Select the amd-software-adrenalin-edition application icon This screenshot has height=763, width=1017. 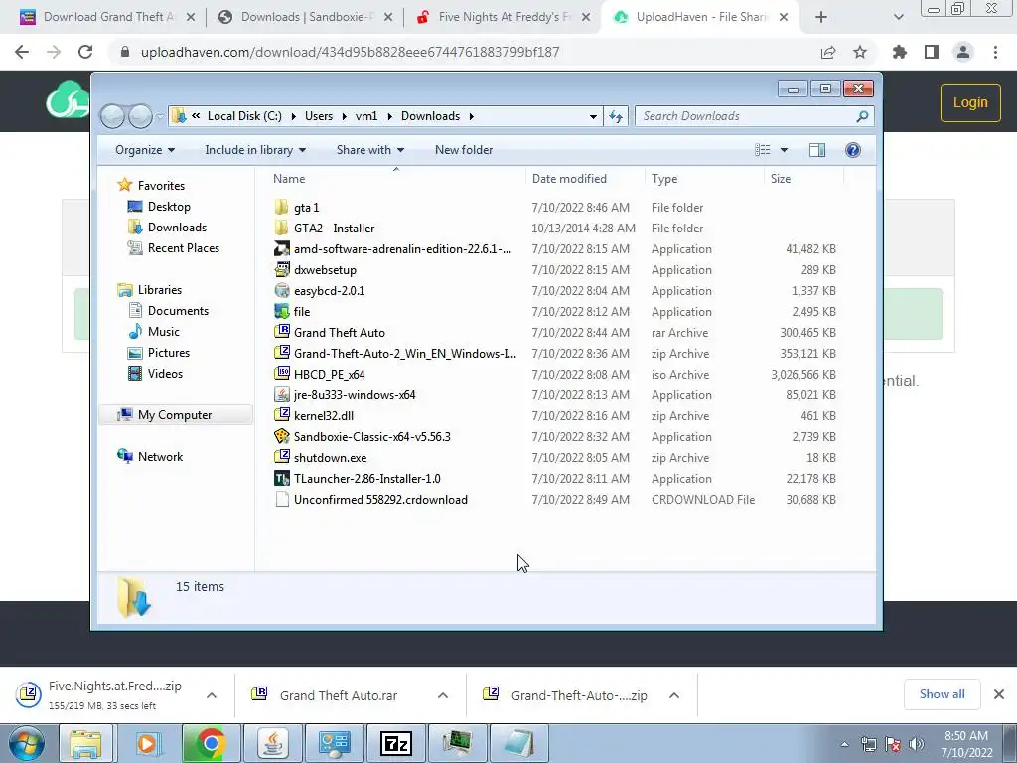click(x=281, y=249)
